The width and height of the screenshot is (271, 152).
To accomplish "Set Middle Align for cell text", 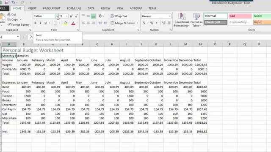I will coord(88,16).
